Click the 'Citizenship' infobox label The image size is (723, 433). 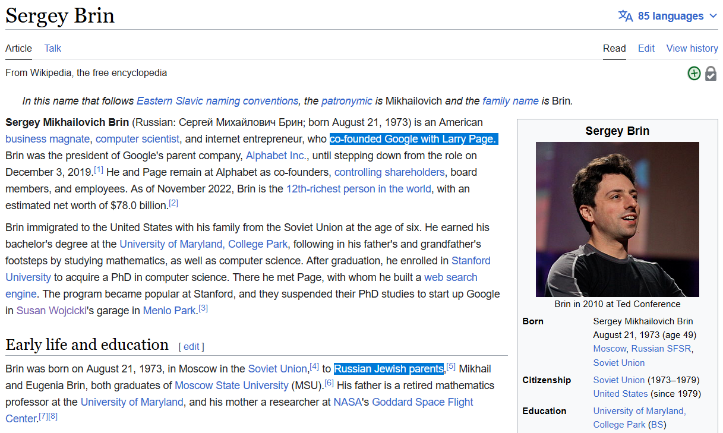point(547,380)
